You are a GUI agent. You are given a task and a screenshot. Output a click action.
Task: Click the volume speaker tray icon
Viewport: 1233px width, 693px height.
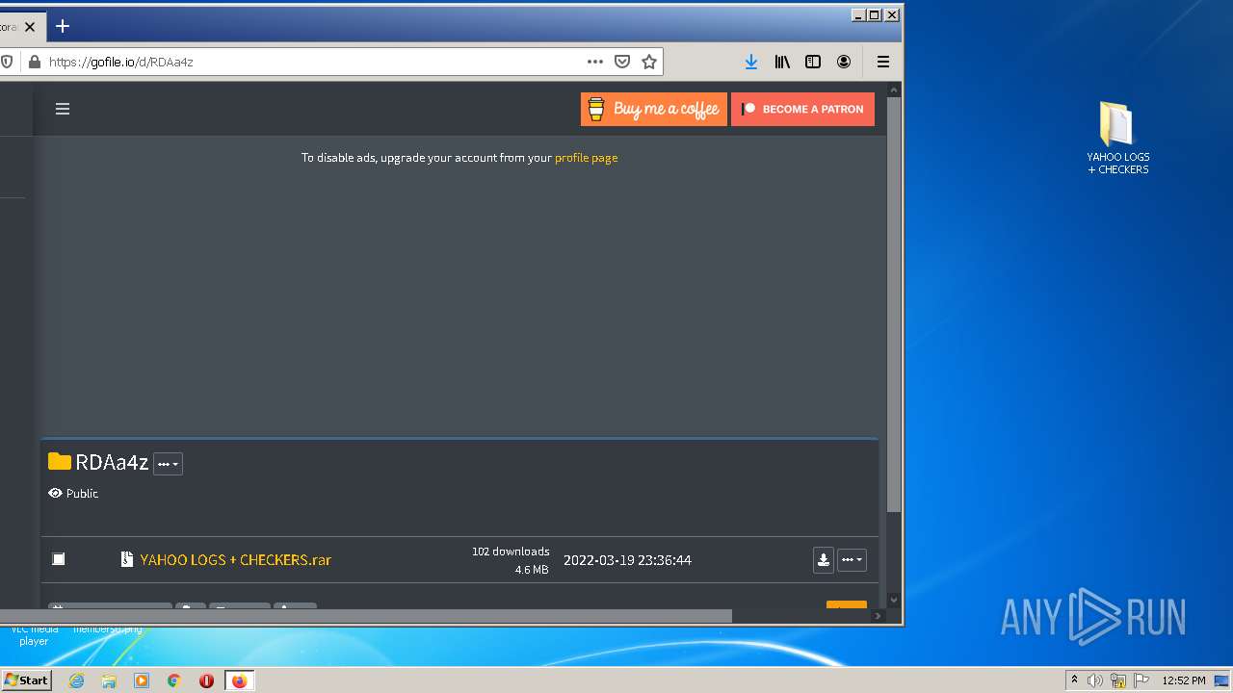pyautogui.click(x=1095, y=680)
